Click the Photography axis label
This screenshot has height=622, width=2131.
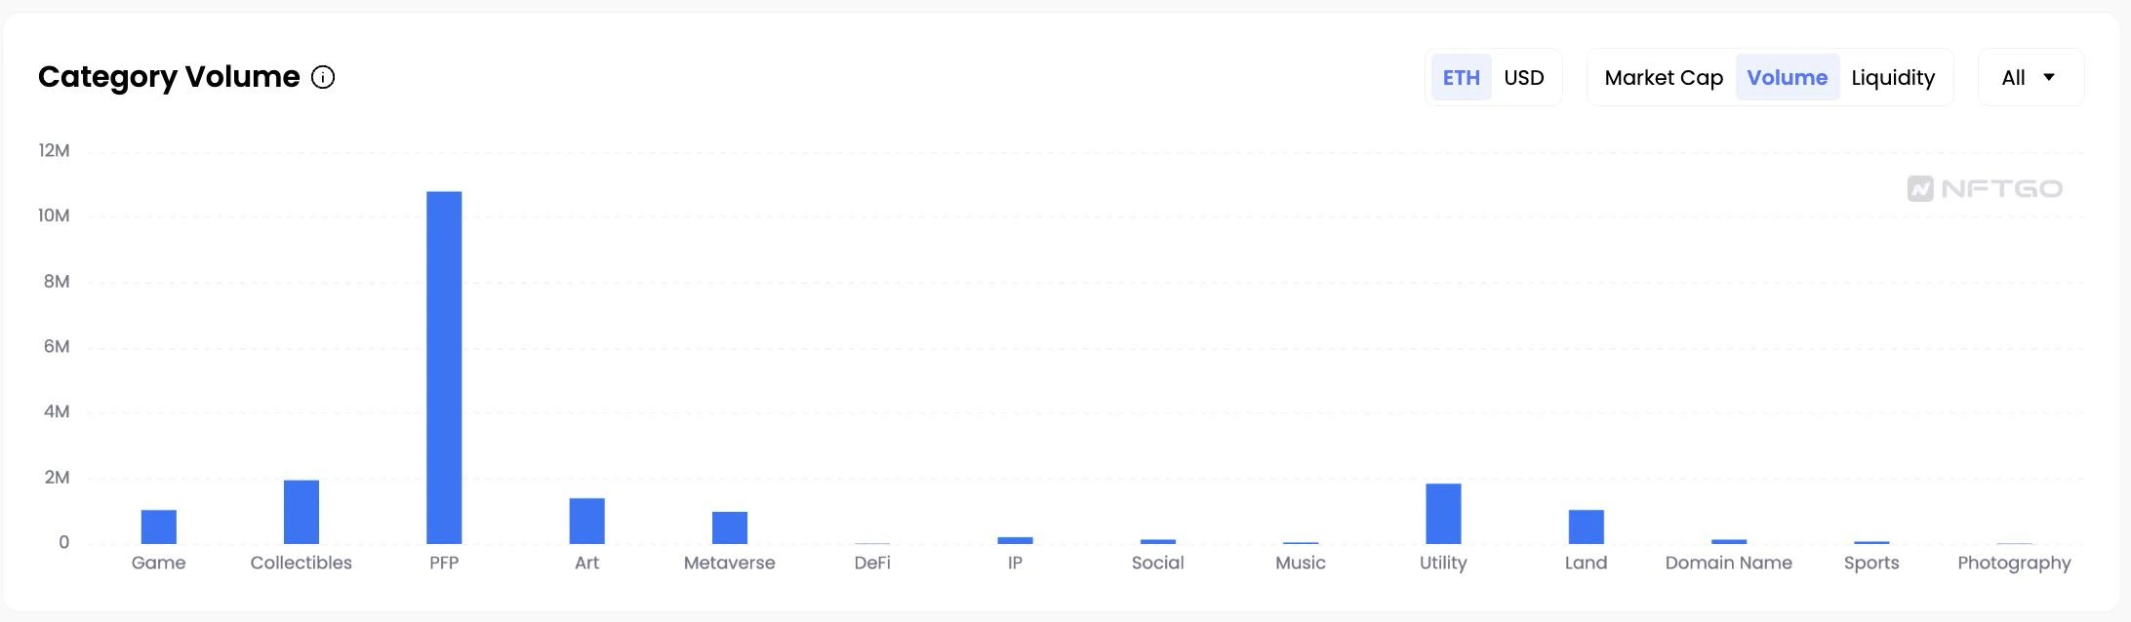[2013, 563]
